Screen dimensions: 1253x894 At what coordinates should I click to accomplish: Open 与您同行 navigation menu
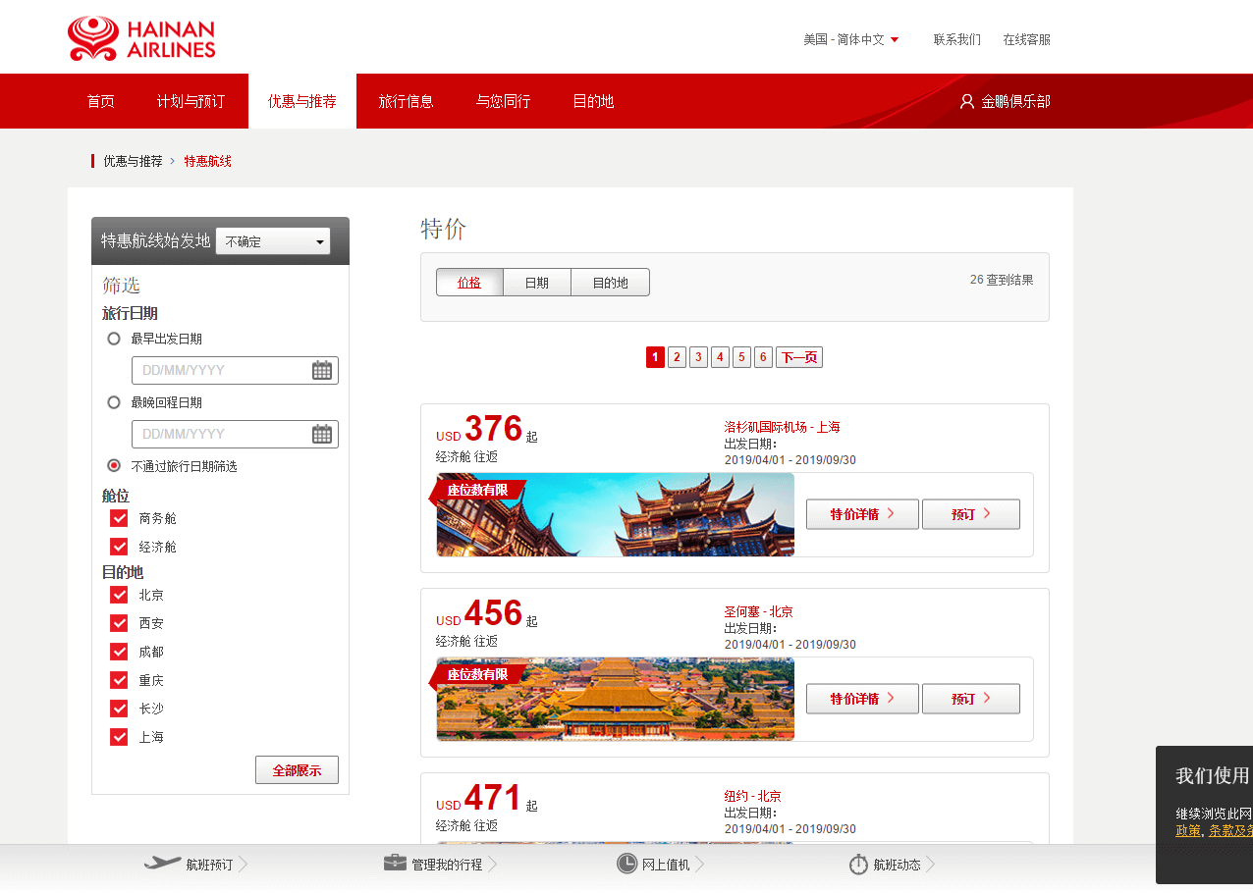pos(504,101)
